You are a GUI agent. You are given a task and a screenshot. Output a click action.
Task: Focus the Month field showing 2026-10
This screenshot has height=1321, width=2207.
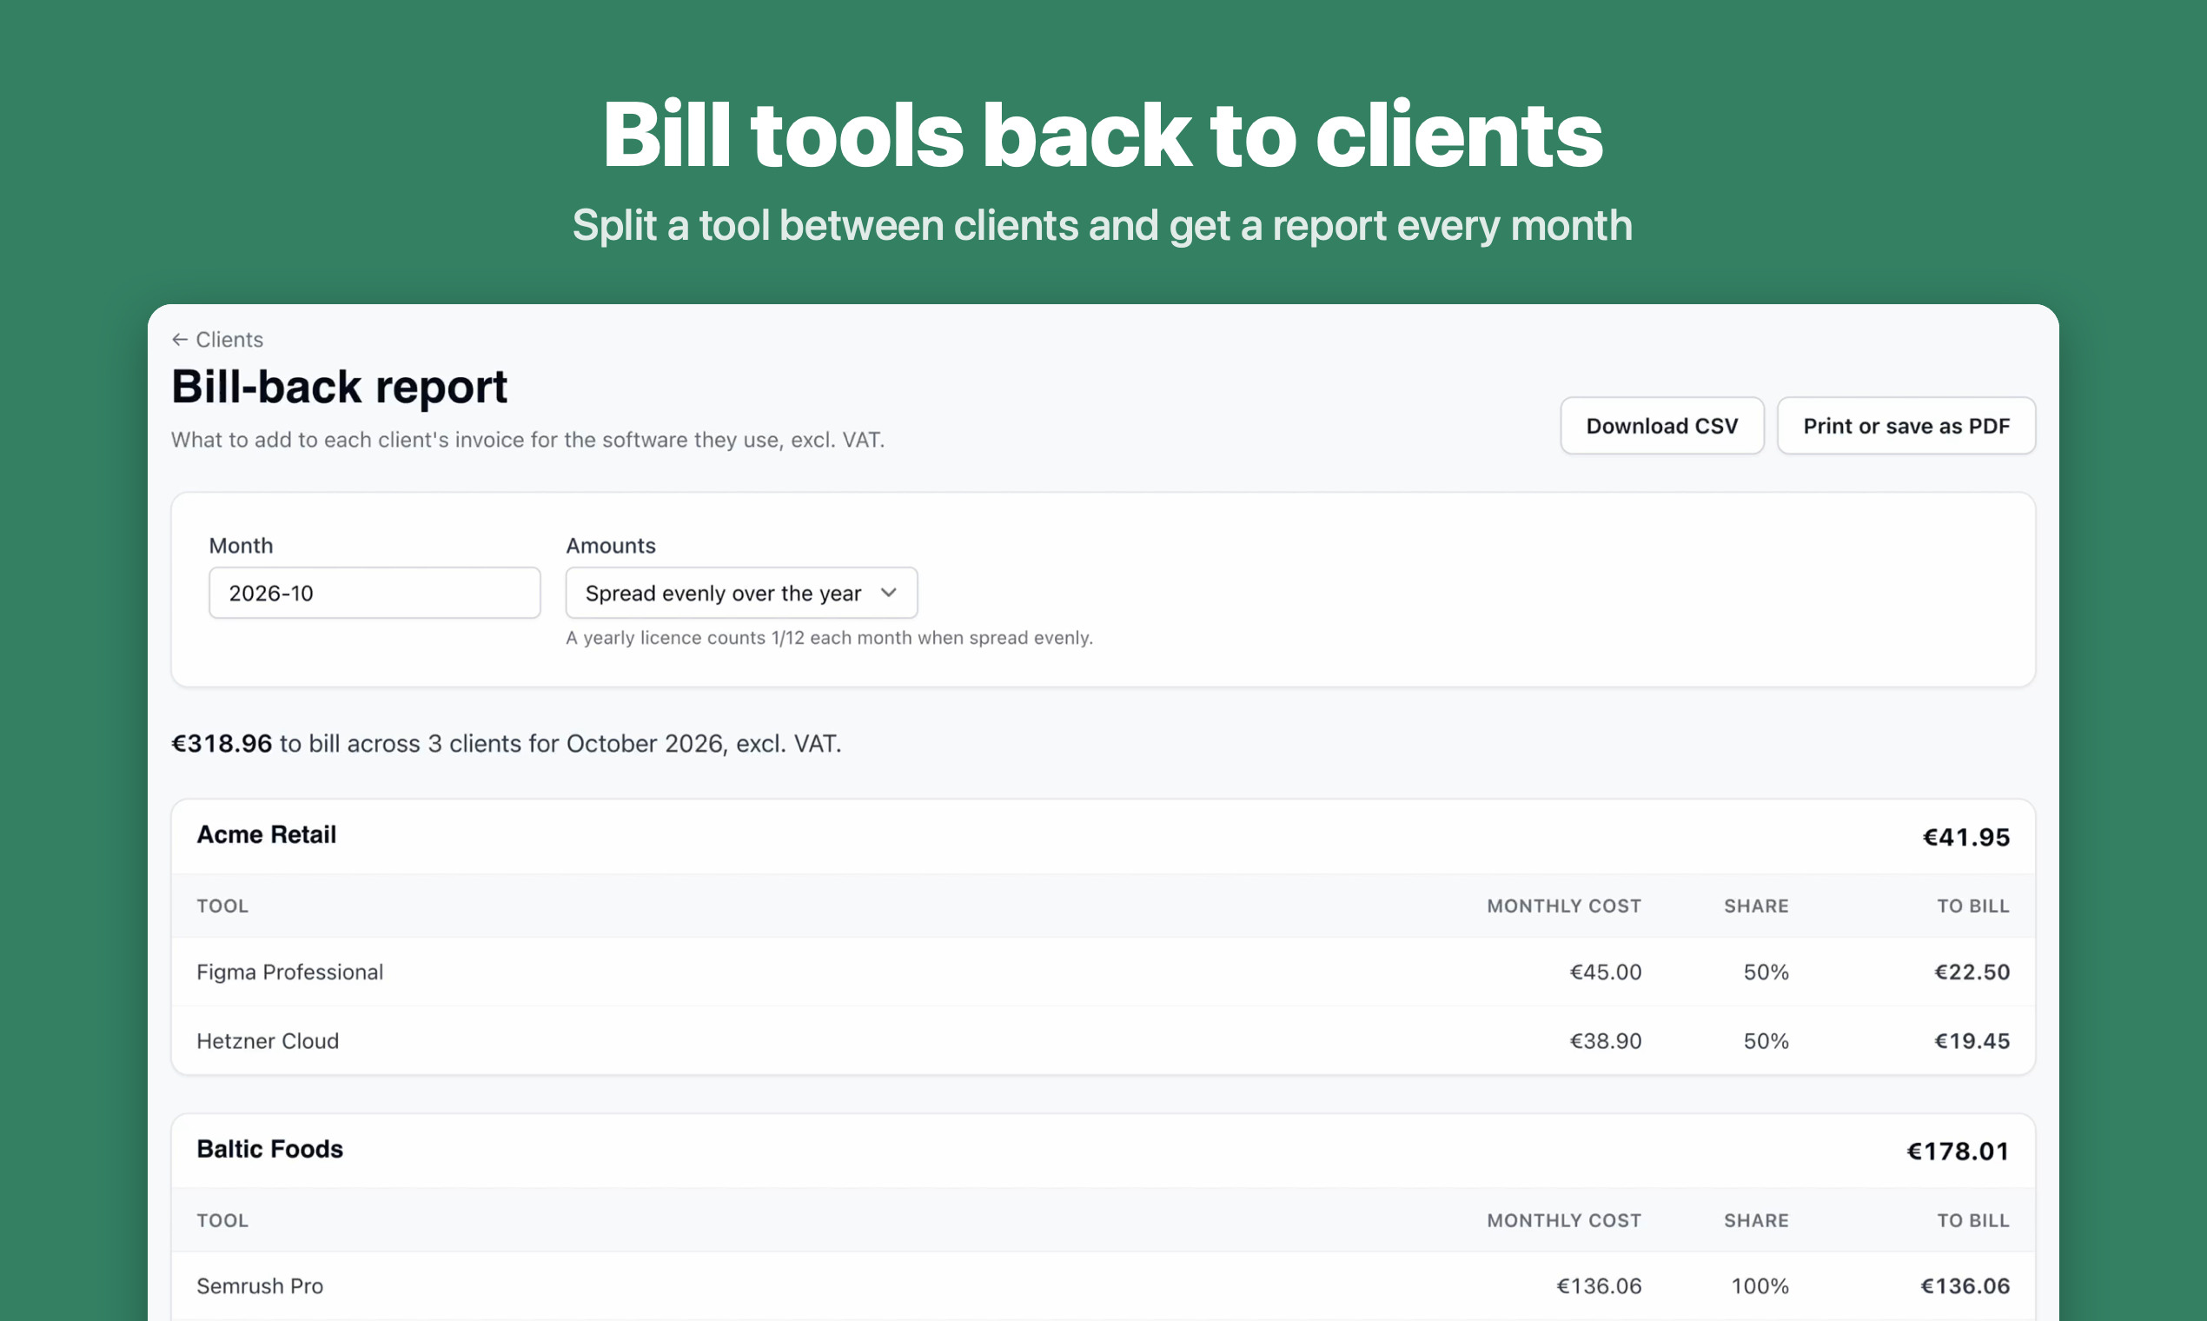[x=374, y=593]
